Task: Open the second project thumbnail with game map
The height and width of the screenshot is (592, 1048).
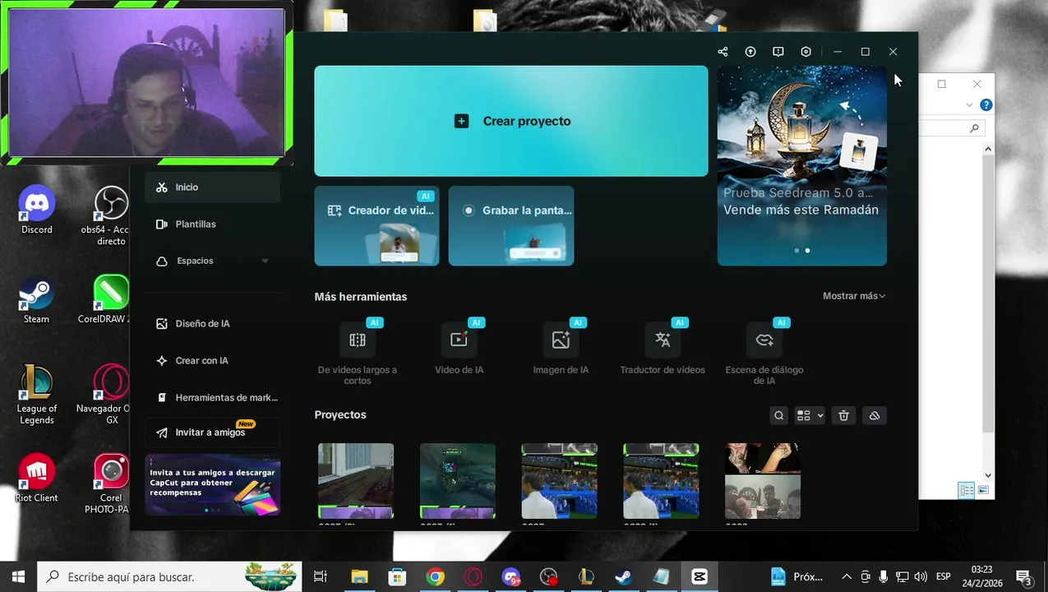Action: [458, 481]
